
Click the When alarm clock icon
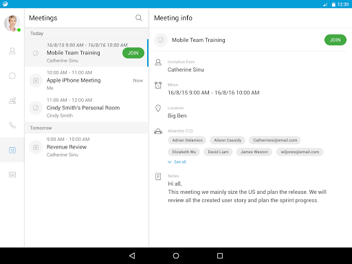[158, 85]
